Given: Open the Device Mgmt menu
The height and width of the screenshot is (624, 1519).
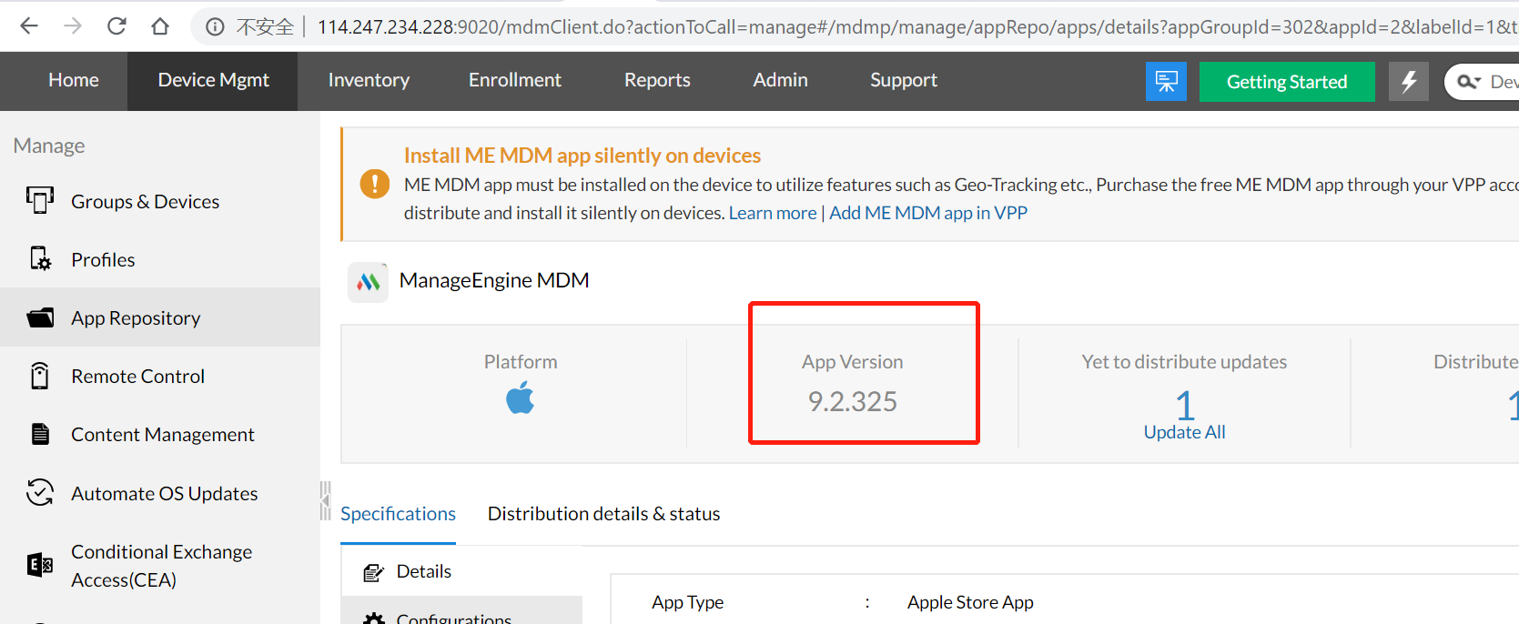Looking at the screenshot, I should tap(213, 80).
